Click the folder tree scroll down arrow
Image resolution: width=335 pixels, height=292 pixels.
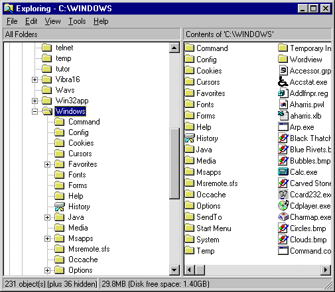pos(174,269)
